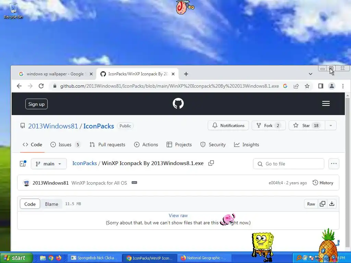The width and height of the screenshot is (351, 263).
Task: Focus the Go to file search box
Action: pos(289,164)
